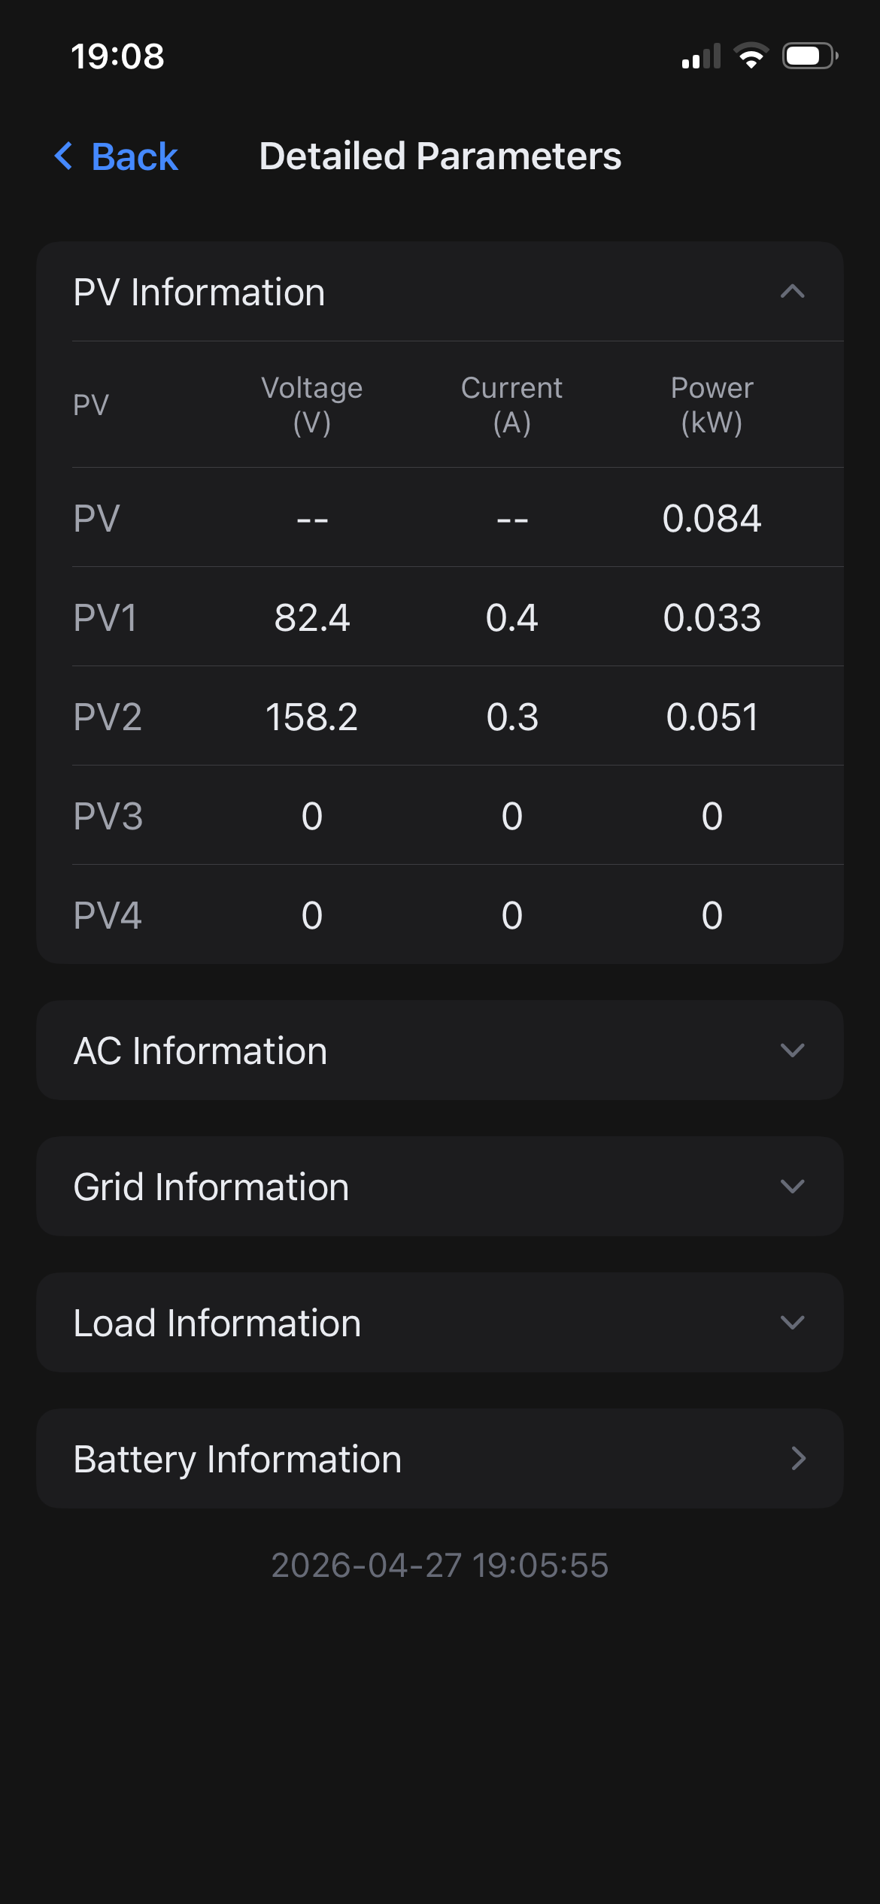Screen dimensions: 880x1904
Task: Go back via the Back text
Action: click(x=135, y=156)
